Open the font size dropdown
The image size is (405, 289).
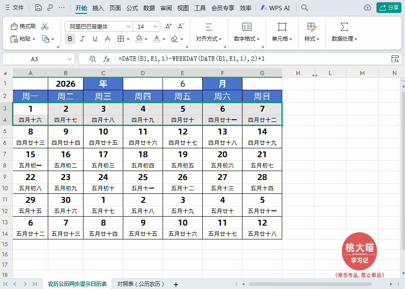coord(156,26)
